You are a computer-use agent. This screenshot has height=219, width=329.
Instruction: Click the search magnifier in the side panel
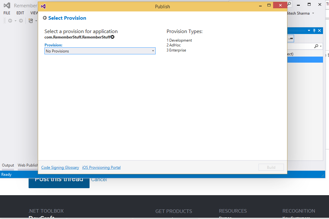pos(316,46)
